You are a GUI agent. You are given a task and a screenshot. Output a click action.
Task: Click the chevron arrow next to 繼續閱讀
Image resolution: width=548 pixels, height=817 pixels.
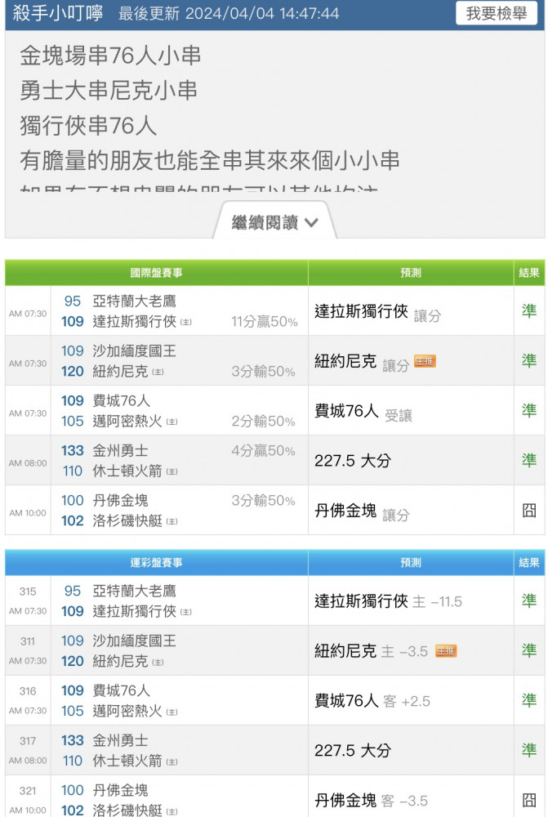click(311, 223)
